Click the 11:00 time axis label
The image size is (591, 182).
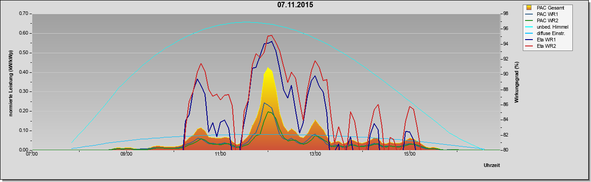(x=220, y=154)
